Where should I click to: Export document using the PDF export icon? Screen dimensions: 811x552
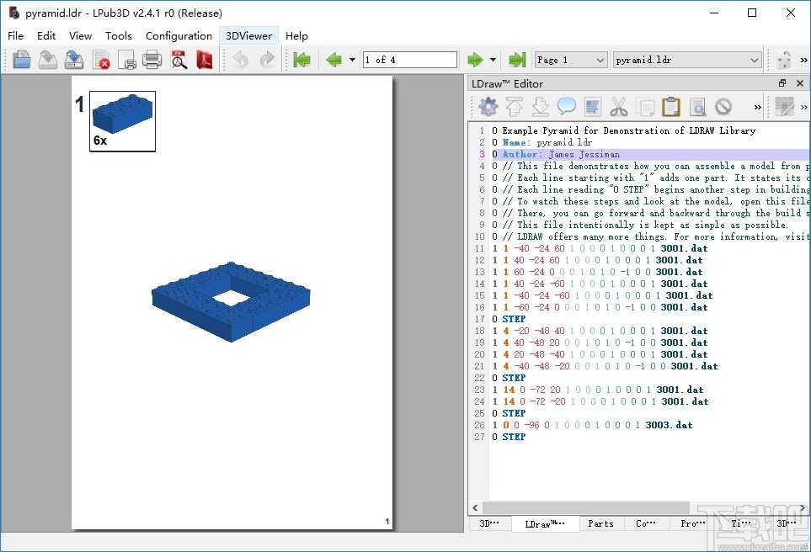tap(205, 60)
